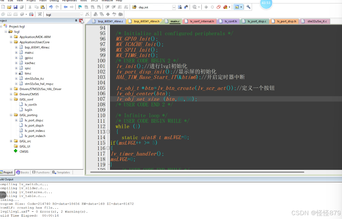This screenshot has width=342, height=219.
Task: Start/stop debug session
Action: pyautogui.click(x=195, y=7)
